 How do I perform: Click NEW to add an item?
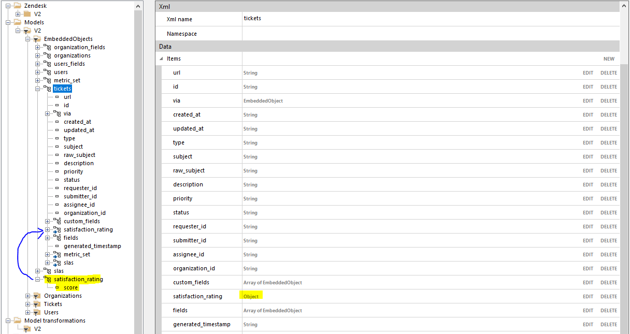click(x=609, y=59)
